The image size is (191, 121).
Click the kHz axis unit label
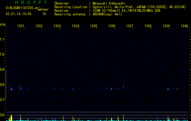[3, 25]
